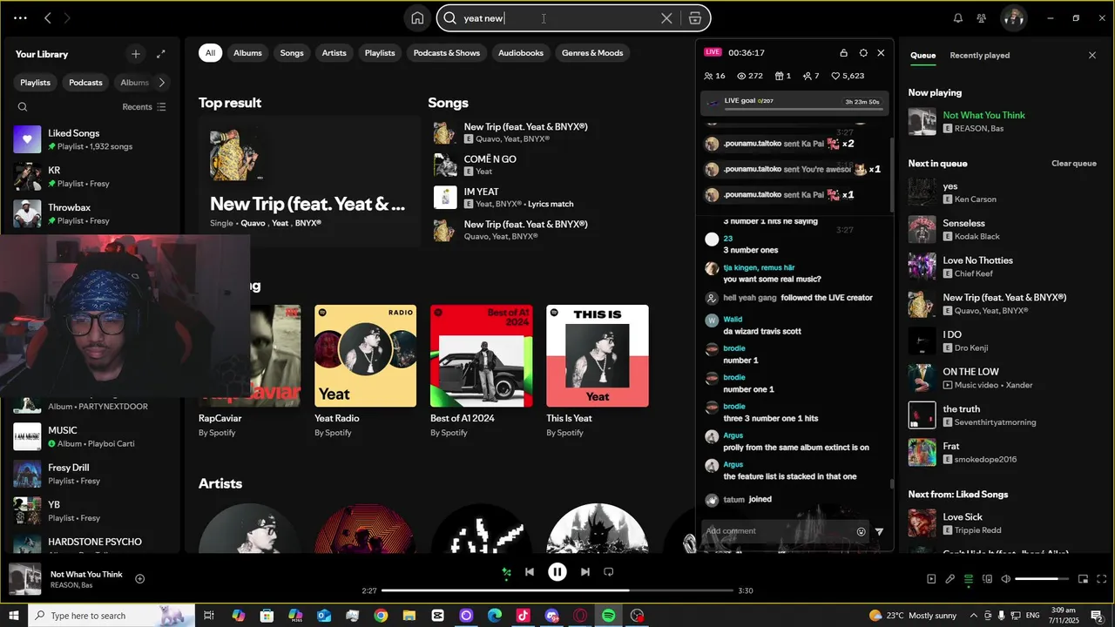Viewport: 1115px width, 627px height.
Task: Pause the current song
Action: click(557, 572)
